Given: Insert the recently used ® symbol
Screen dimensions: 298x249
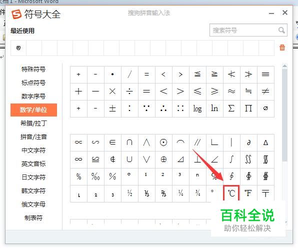Looking at the screenshot, I should (x=18, y=48).
